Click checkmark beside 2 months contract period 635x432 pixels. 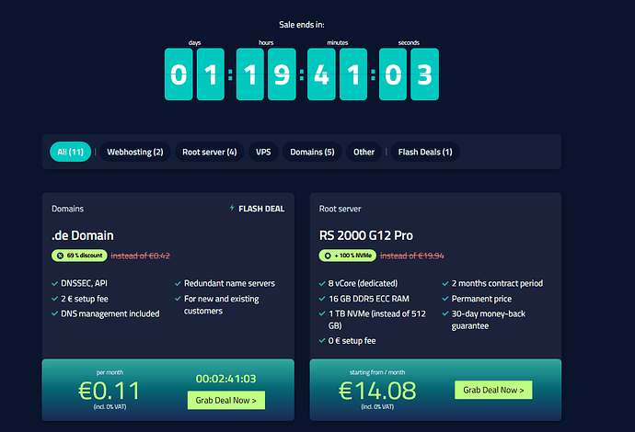tap(445, 283)
